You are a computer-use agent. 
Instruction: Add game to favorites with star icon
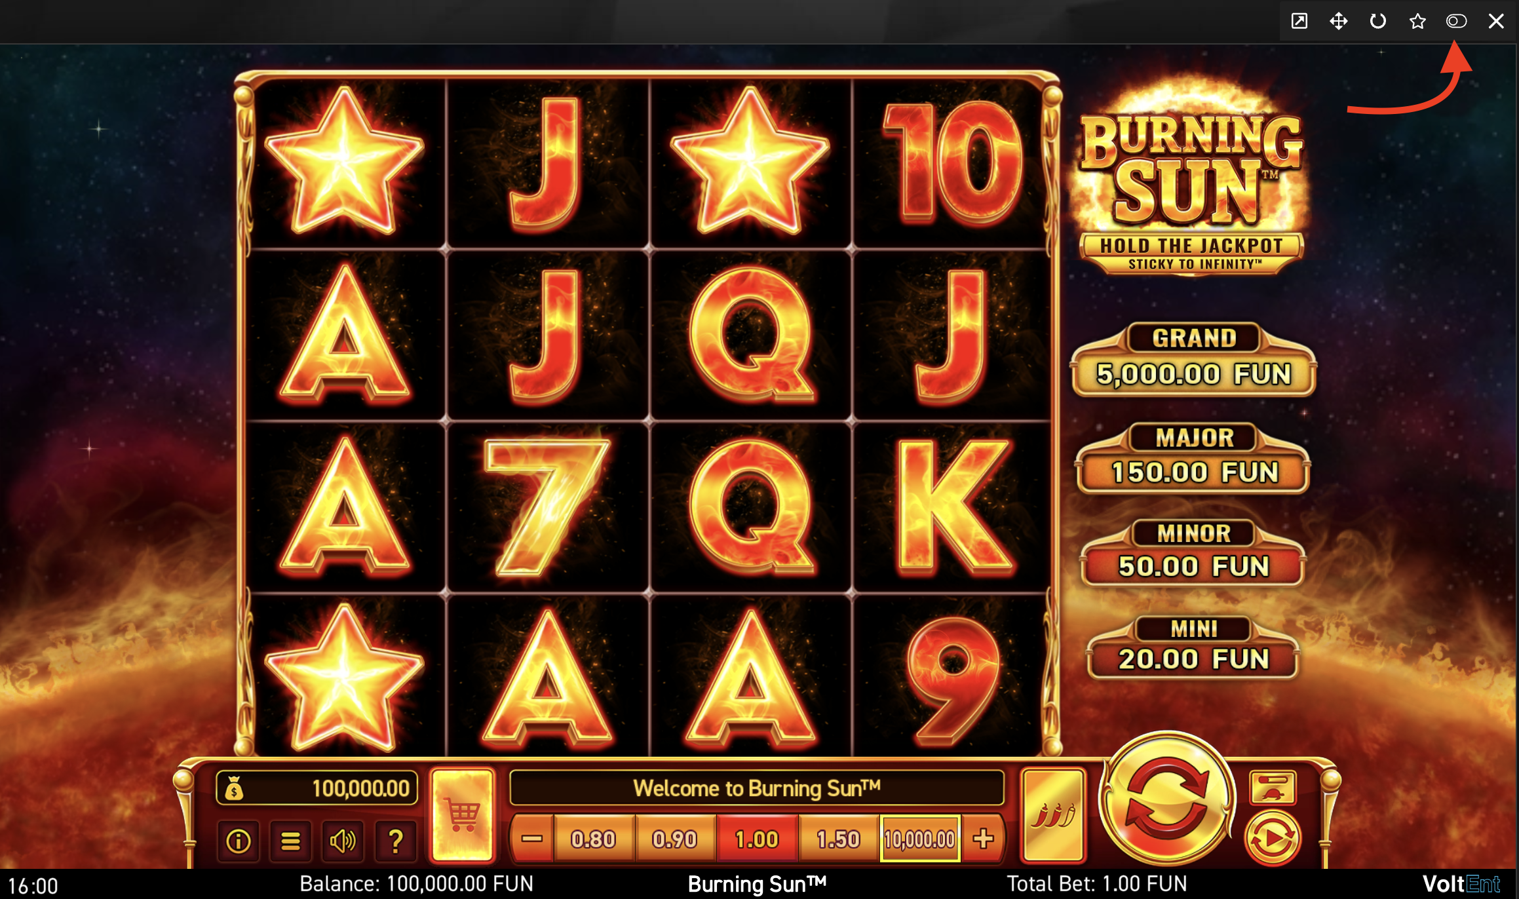coord(1417,21)
